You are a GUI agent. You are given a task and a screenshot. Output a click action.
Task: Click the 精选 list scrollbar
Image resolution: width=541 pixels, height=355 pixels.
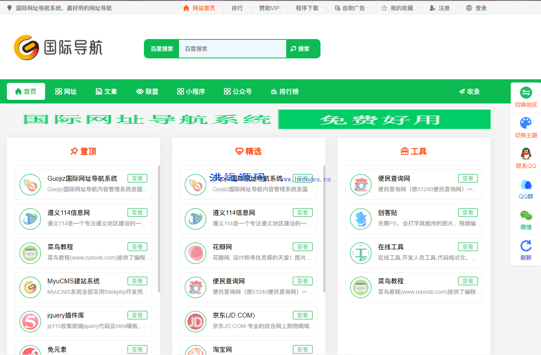click(324, 229)
